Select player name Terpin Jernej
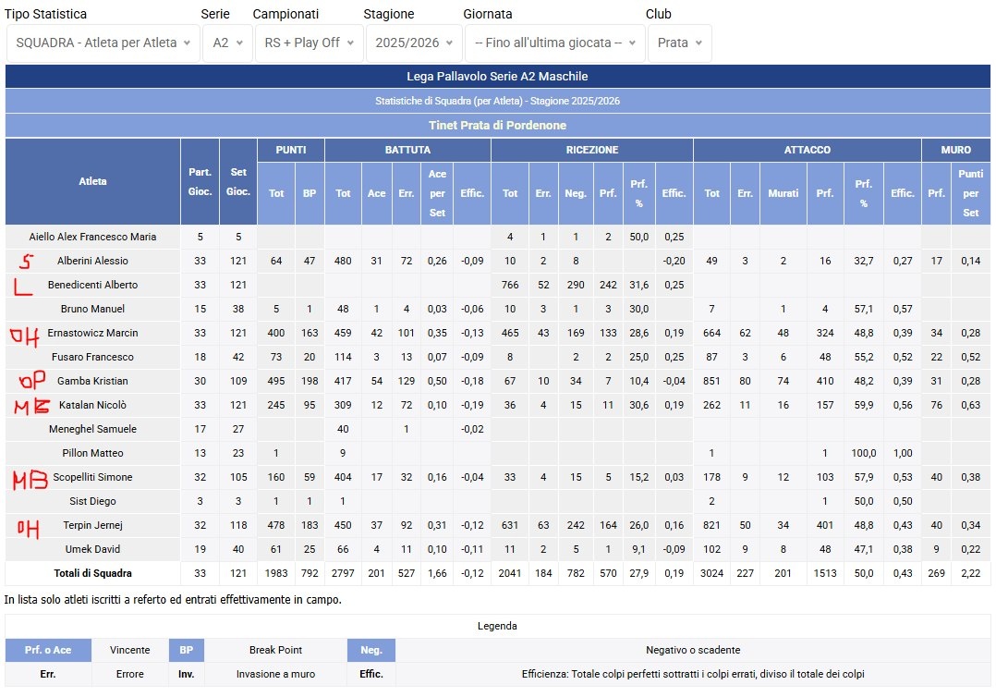996x697 pixels. (x=92, y=525)
